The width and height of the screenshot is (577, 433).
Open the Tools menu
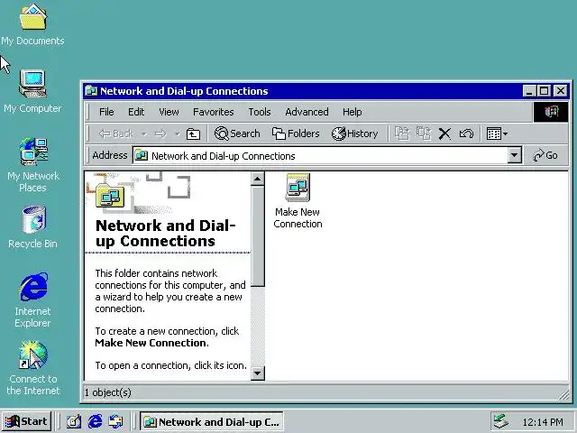point(260,112)
